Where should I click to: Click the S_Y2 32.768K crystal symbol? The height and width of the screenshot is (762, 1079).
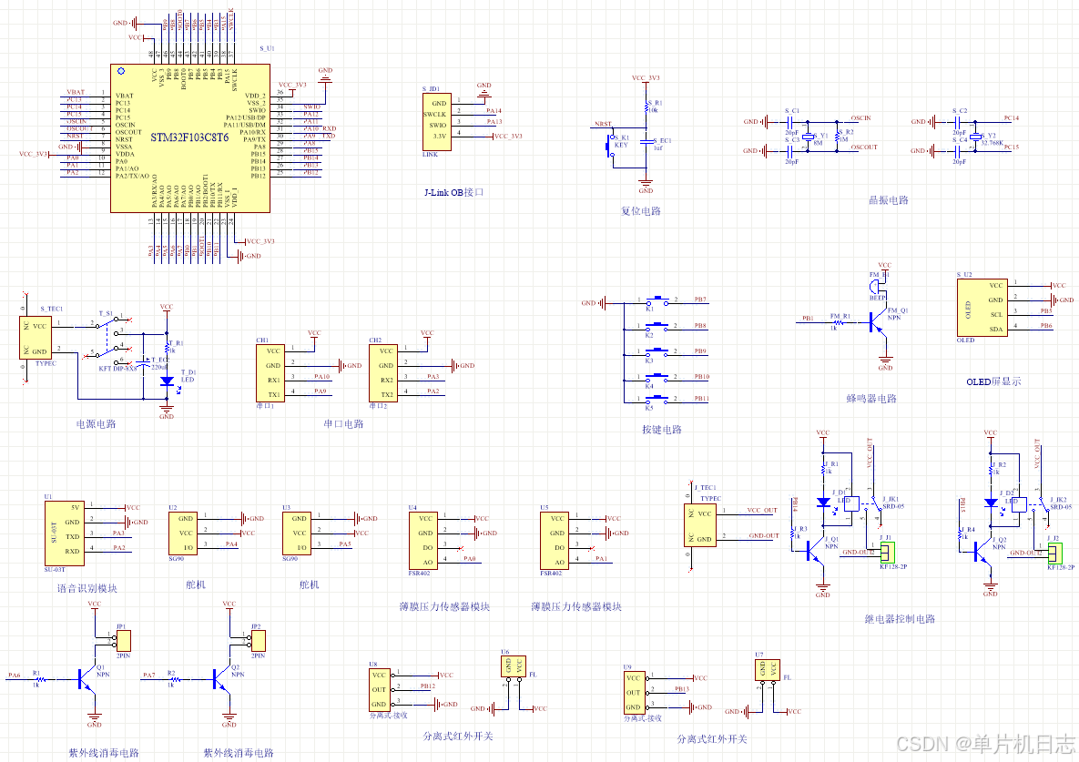(975, 137)
